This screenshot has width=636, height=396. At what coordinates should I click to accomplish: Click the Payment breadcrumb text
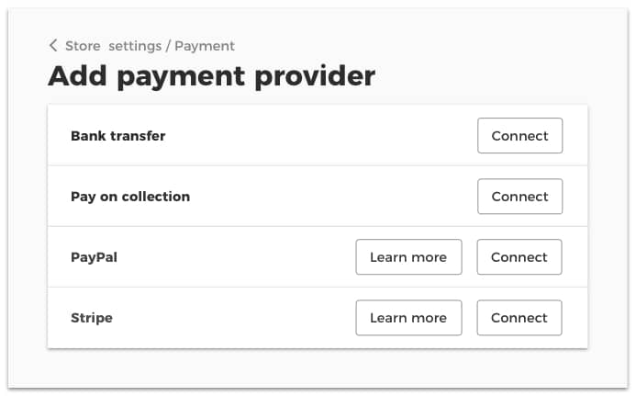(x=205, y=45)
